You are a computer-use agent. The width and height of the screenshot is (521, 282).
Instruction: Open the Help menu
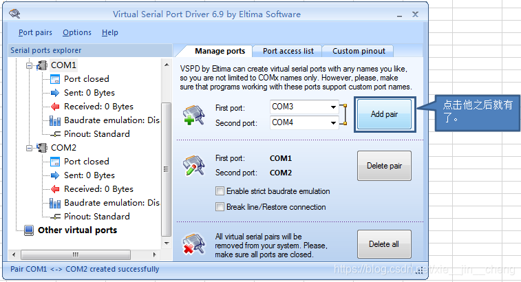pos(109,32)
